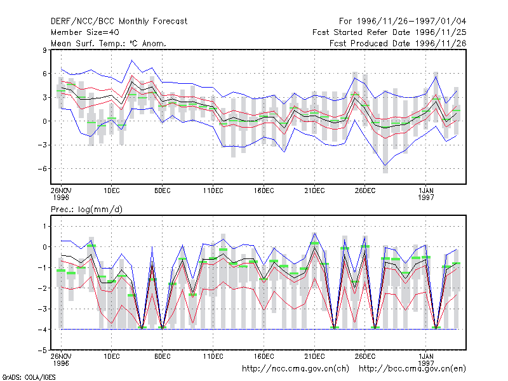Click the -5 tick on precipitation y-axis
The width and height of the screenshot is (508, 381).
pyautogui.click(x=42, y=351)
